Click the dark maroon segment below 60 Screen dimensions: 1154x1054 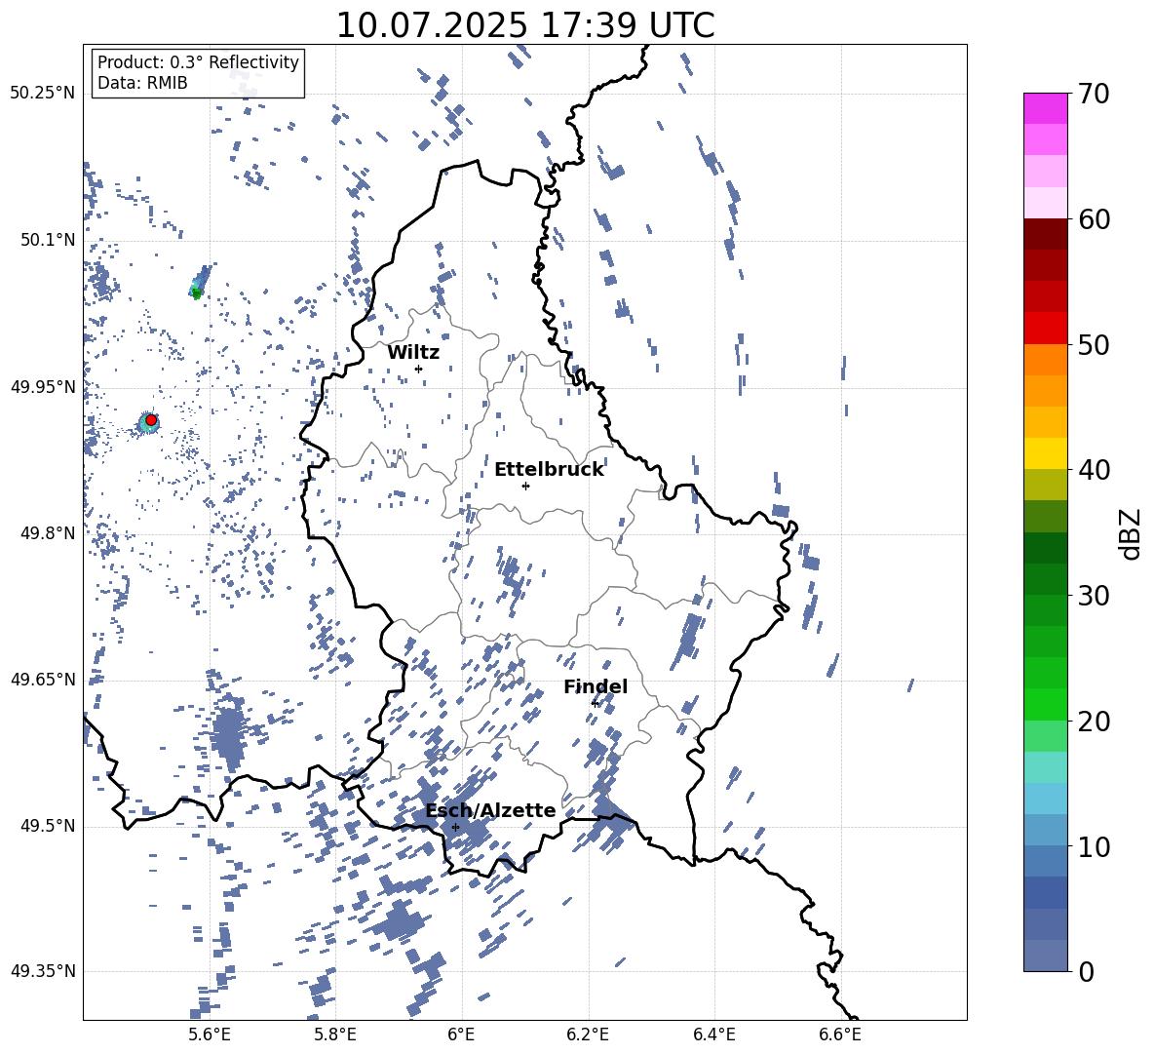point(1045,234)
